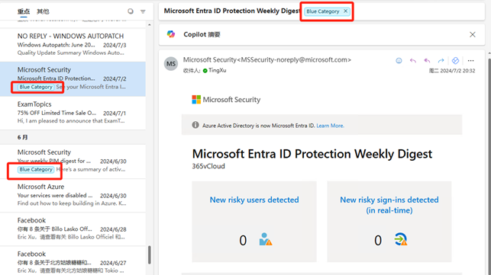This screenshot has height=275, width=491.
Task: Open the Learn More link about Entra ID
Action: coord(330,126)
